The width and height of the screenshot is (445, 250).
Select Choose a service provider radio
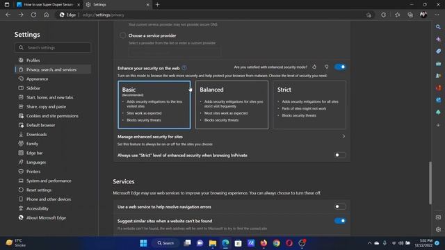tap(122, 35)
